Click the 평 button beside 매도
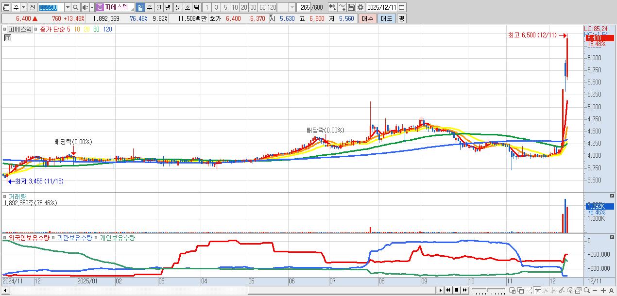 (x=401, y=18)
